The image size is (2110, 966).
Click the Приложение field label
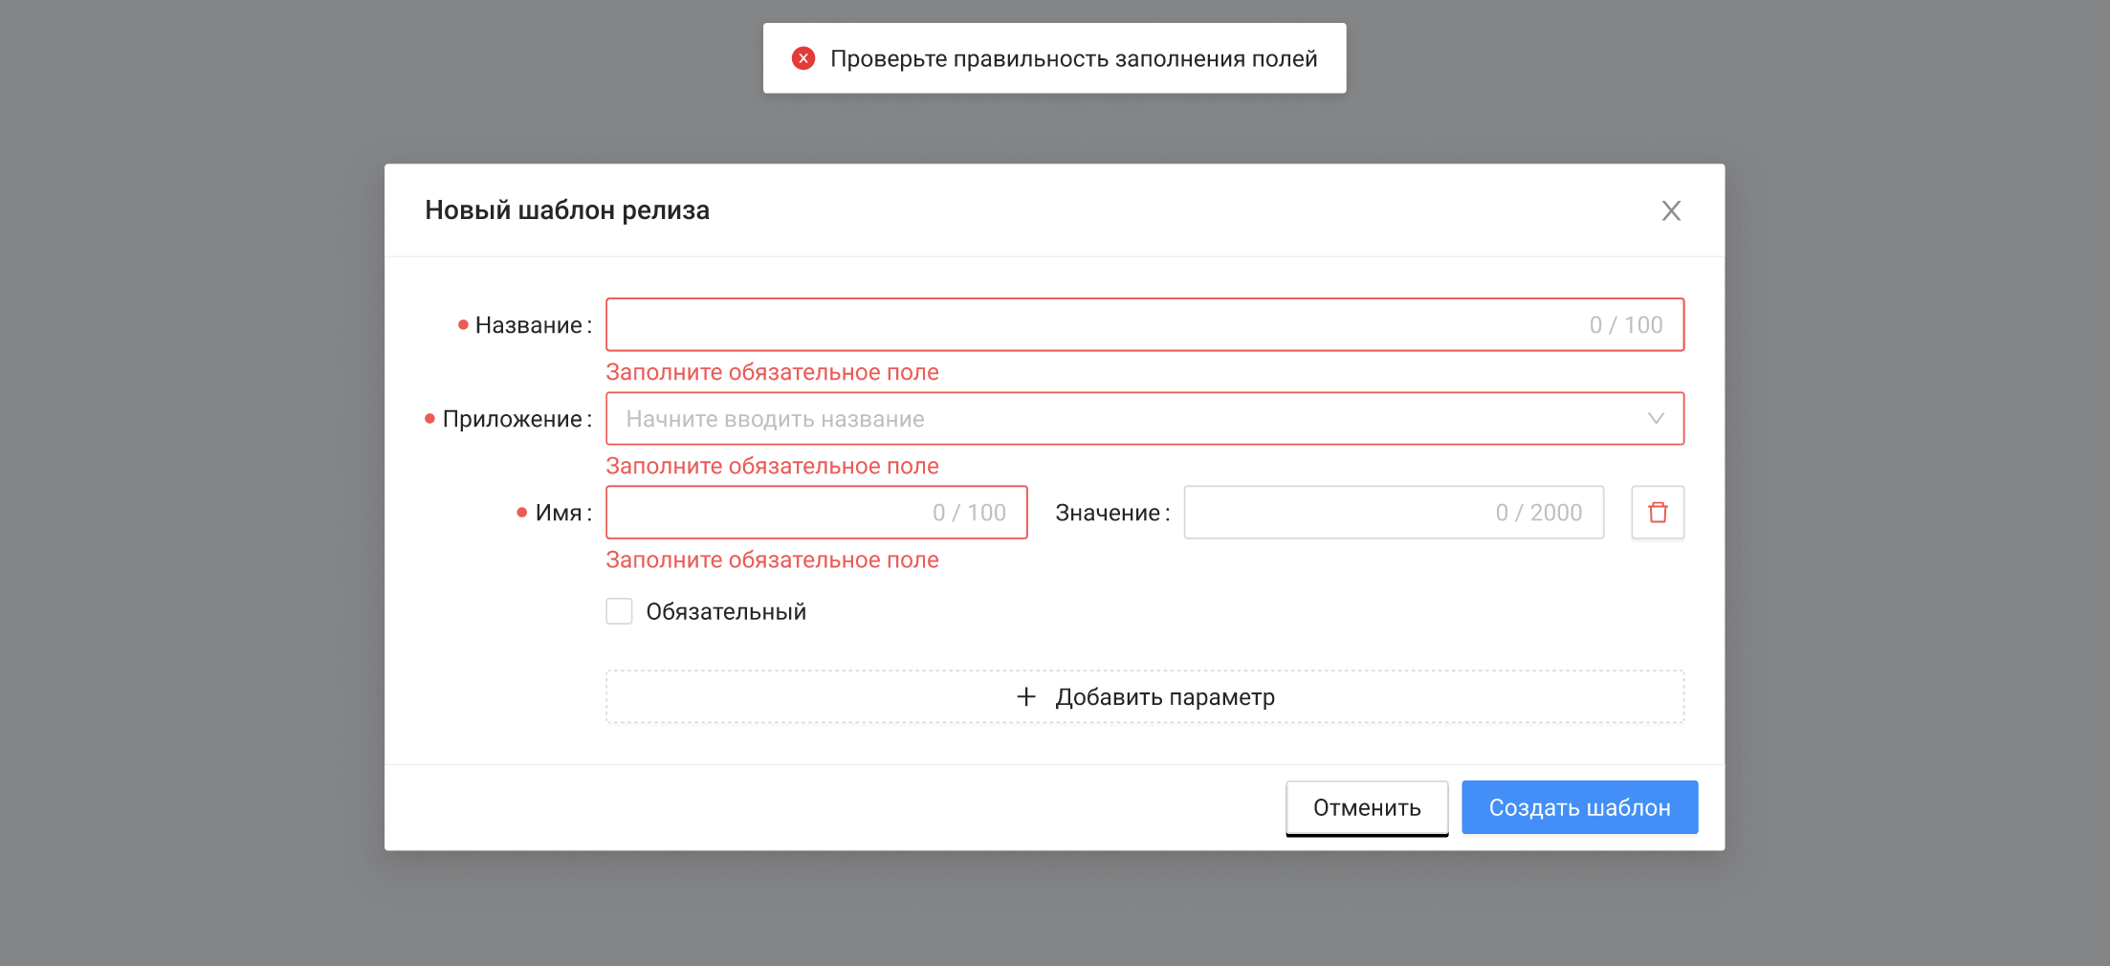coord(512,419)
